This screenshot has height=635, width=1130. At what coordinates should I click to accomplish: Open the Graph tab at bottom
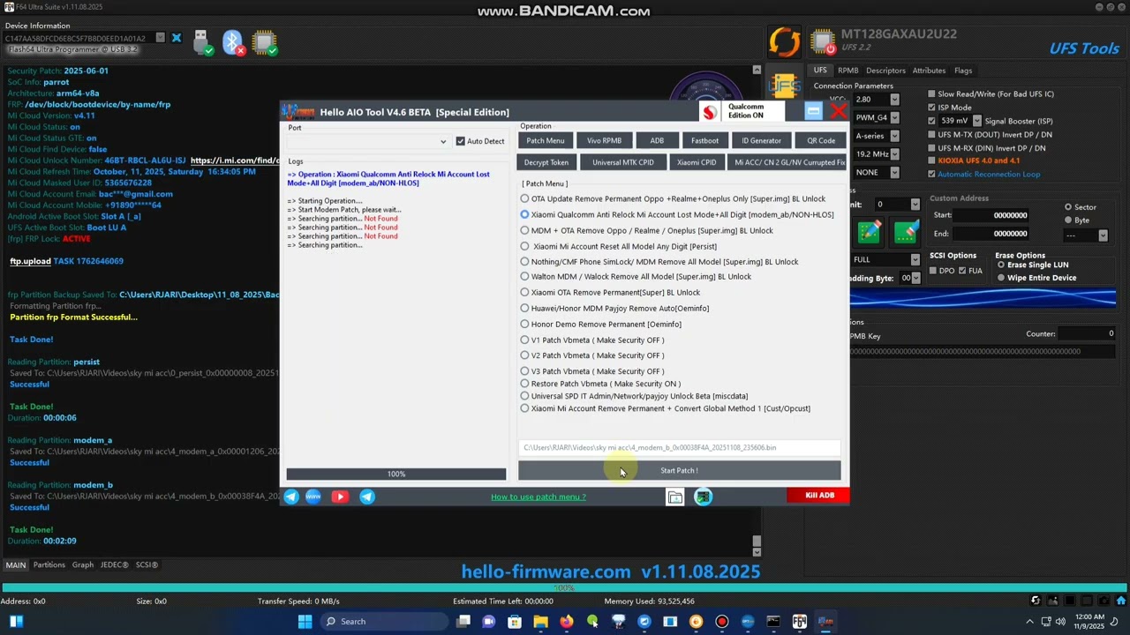[83, 565]
